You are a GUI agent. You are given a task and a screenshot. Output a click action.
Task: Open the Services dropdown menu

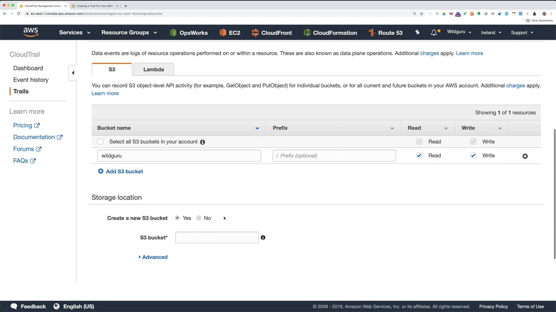(75, 32)
